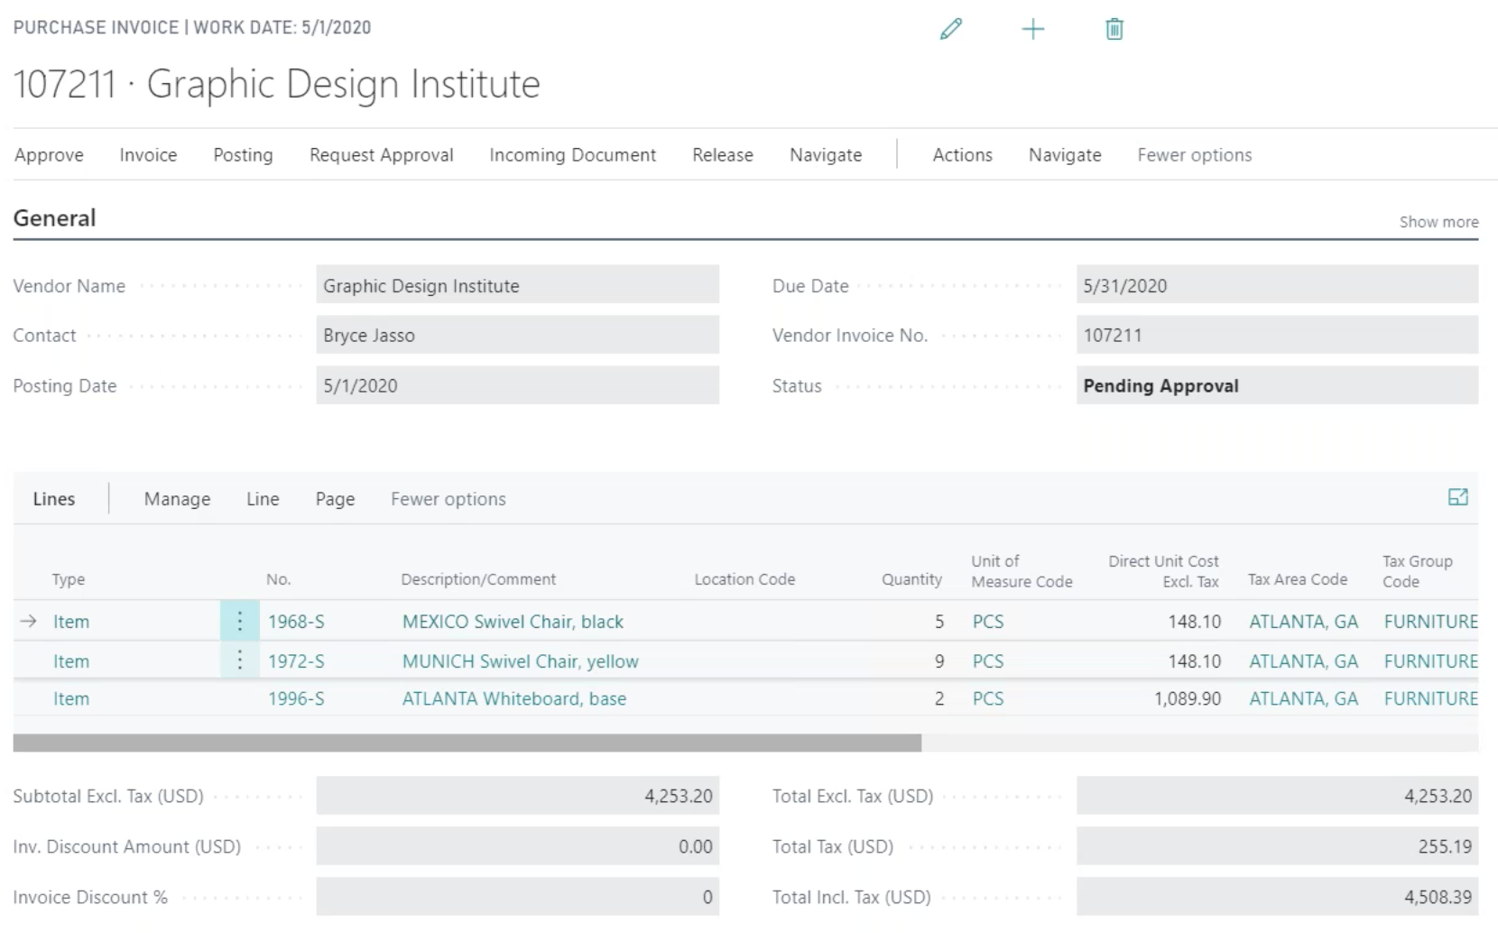The height and width of the screenshot is (933, 1498).
Task: Click the Quantity column header
Action: point(911,579)
